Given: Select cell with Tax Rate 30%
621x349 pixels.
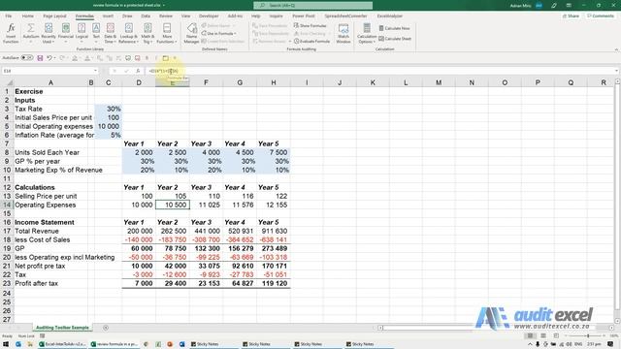Looking at the screenshot, I should (x=108, y=109).
